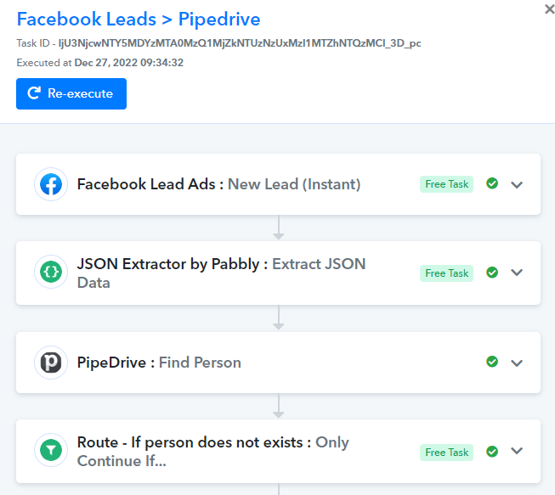Viewport: 555px width, 495px height.
Task: Click green success checkmark on PipeDrive Find Person
Action: tap(492, 362)
